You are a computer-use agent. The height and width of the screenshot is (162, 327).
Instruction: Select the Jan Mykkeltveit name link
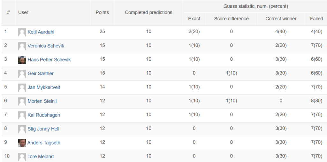[x=44, y=87]
